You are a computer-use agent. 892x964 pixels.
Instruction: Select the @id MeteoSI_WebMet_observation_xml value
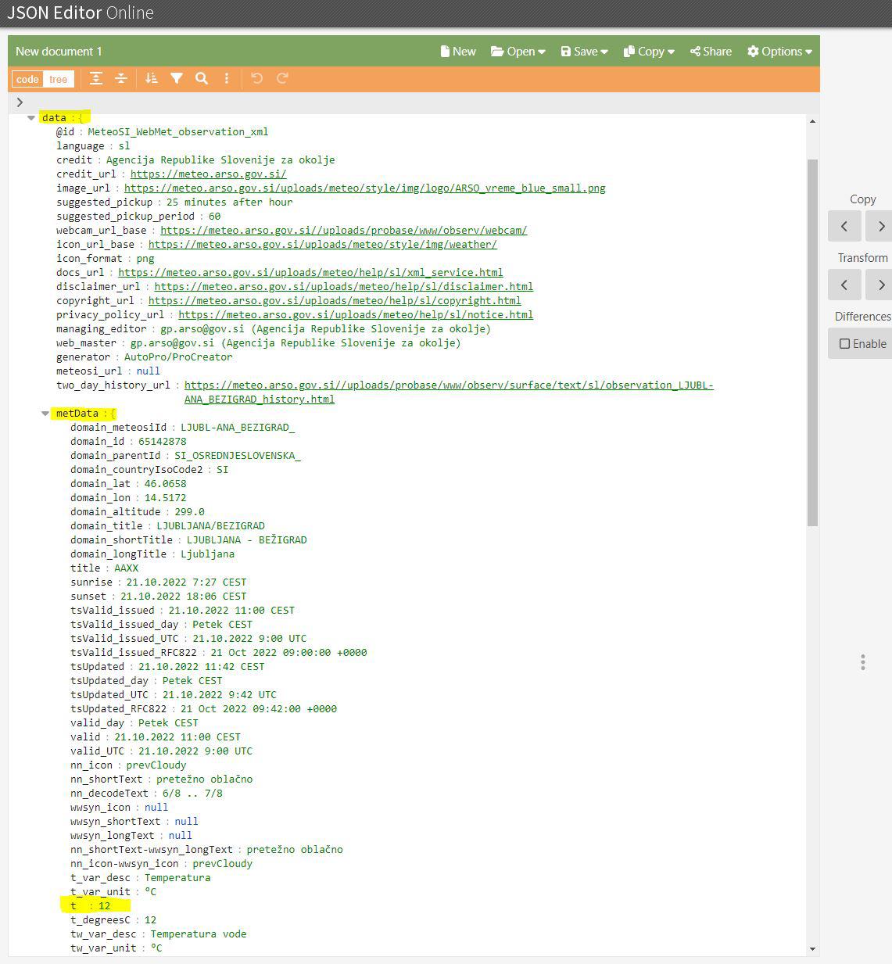(x=177, y=132)
